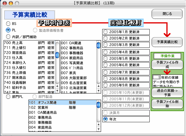Select the 年次 radio button
Image resolution: width=186 pixels, height=136 pixels.
click(105, 119)
